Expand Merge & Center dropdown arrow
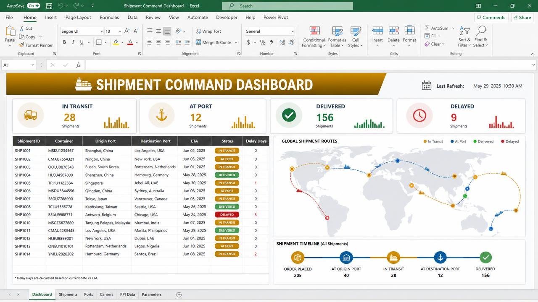 tap(236, 42)
